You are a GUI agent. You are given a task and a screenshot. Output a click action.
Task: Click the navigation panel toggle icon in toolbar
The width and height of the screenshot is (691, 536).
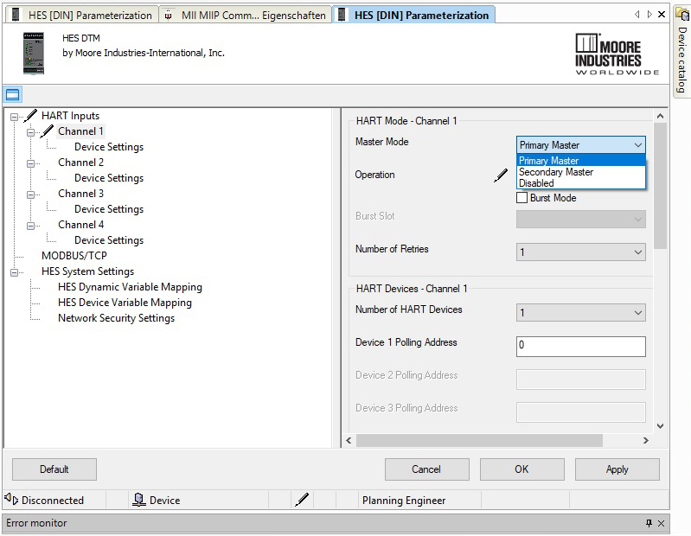(x=12, y=94)
